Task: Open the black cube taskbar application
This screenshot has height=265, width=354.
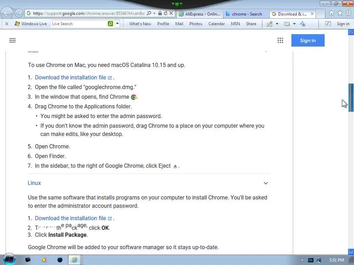Action: pos(28,260)
